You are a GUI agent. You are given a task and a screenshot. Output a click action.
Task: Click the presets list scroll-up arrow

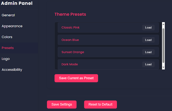(x=164, y=24)
